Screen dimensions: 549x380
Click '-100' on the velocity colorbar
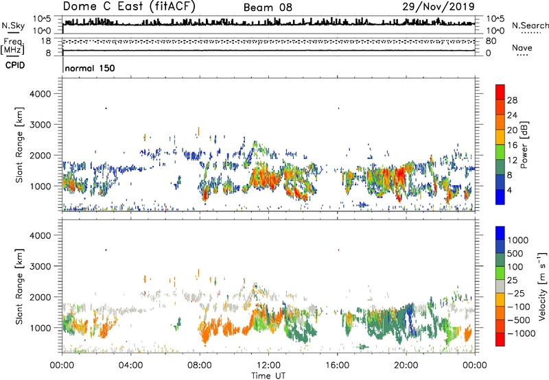click(518, 307)
